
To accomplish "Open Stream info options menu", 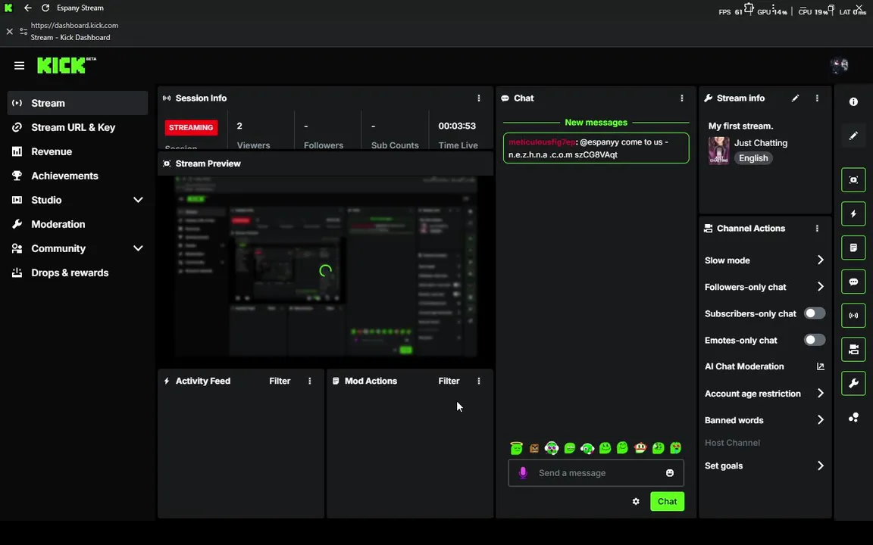I will pyautogui.click(x=818, y=98).
